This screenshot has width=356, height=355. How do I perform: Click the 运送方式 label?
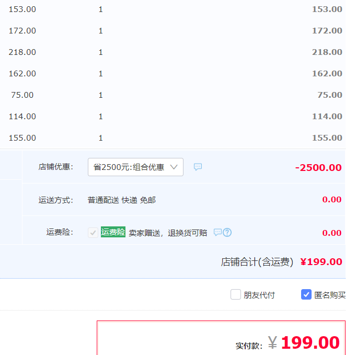tap(55, 200)
